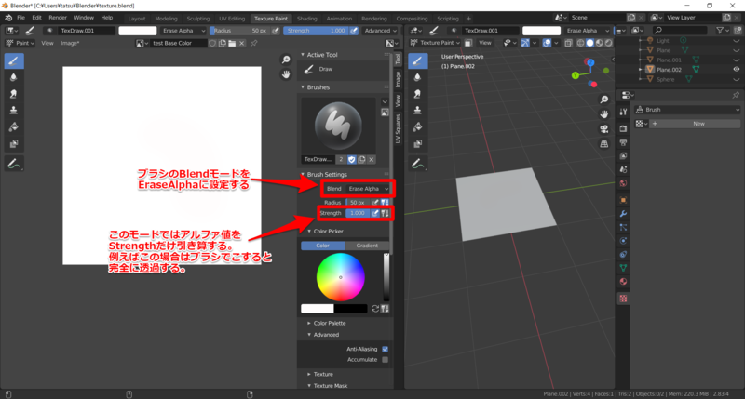Toggle fake user shield for TexDraw brush
745x399 pixels.
(352, 159)
